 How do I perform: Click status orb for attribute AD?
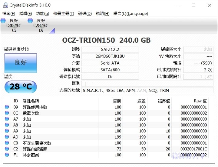point(7,137)
